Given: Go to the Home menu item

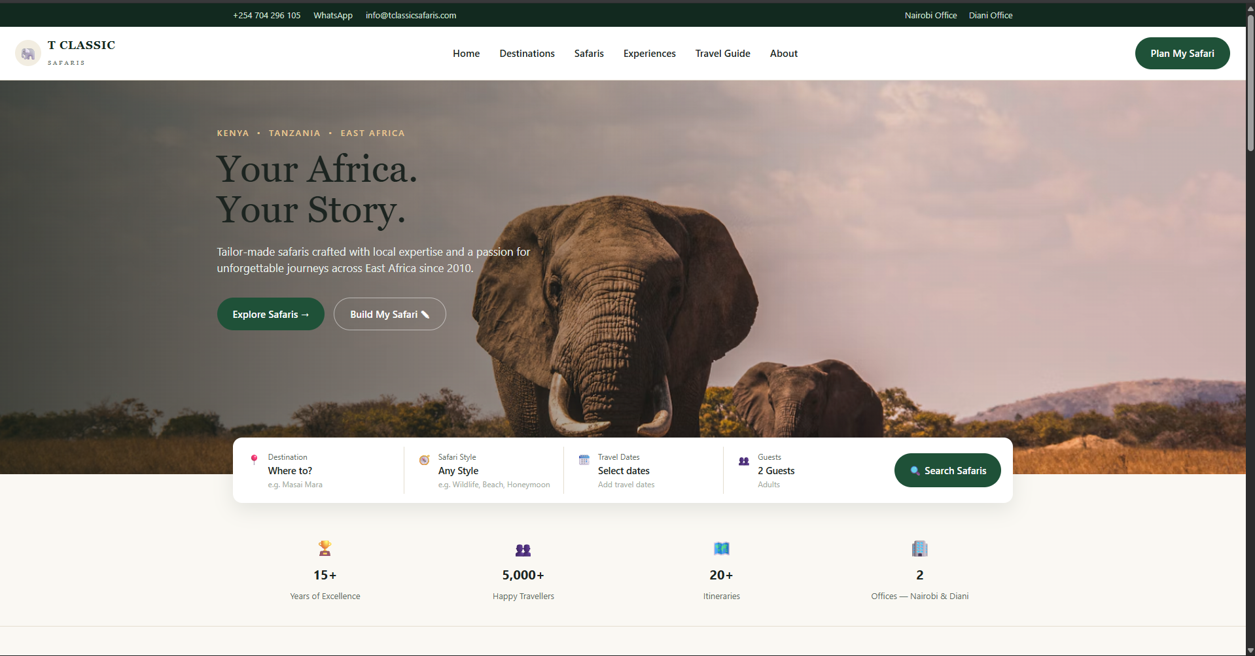Looking at the screenshot, I should coord(466,54).
